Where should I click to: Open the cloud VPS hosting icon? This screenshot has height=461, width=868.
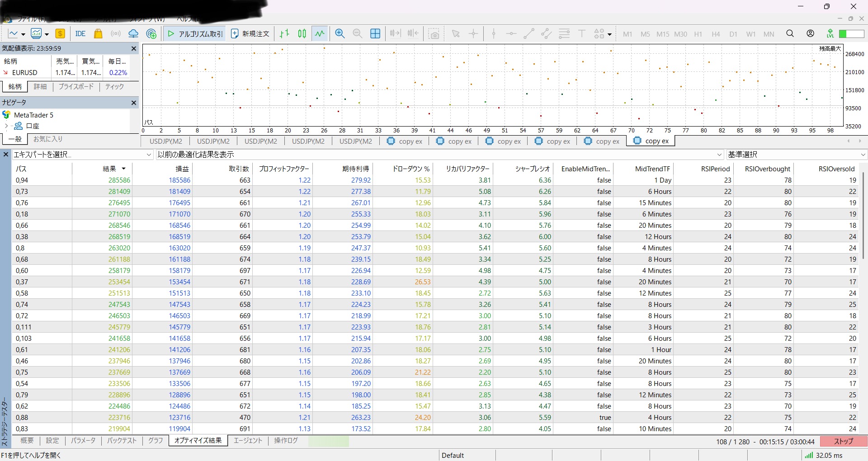(133, 33)
